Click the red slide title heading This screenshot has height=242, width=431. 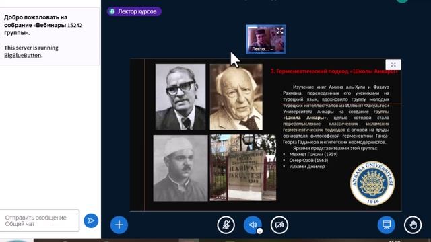coord(334,71)
